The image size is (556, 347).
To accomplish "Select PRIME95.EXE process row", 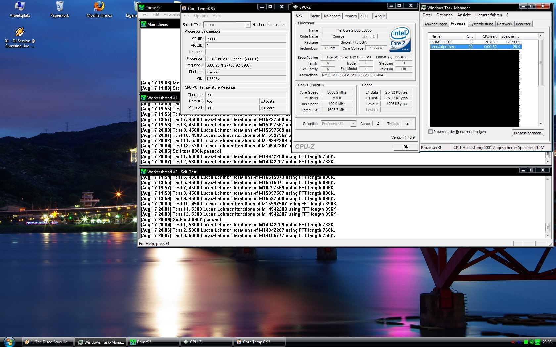I will tap(475, 42).
